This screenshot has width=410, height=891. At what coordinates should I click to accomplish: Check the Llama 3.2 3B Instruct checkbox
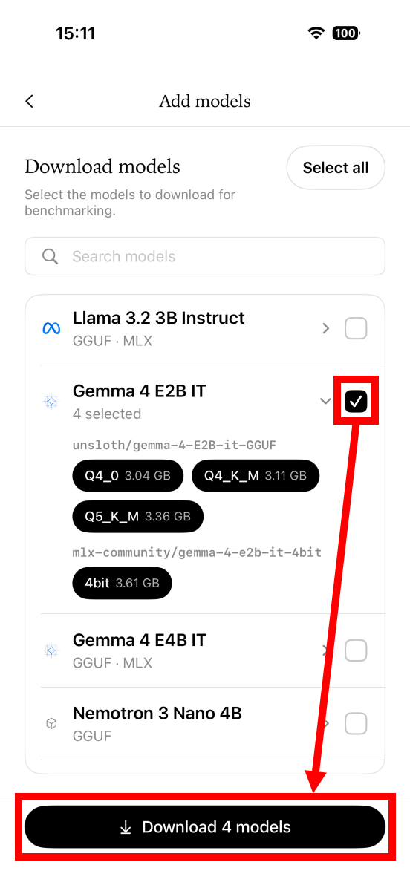[x=357, y=328]
